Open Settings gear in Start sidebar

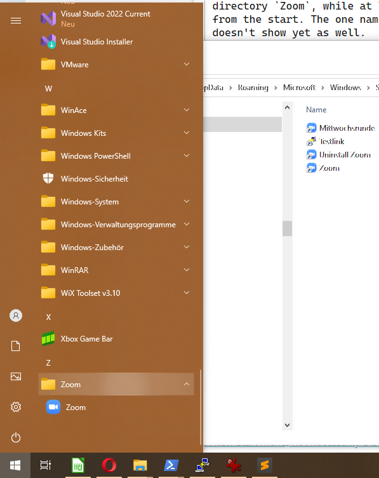point(16,407)
